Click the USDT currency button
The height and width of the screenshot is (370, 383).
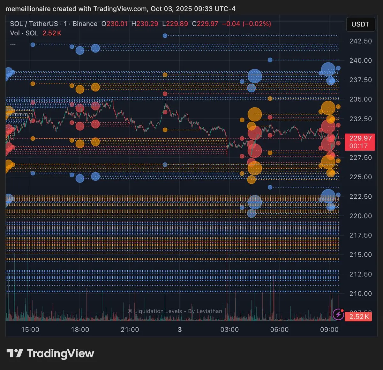coord(360,24)
